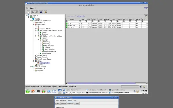This screenshot has height=108, width=173.
Task: Collapse the N4S 01 Disp 14704900 node
Action: click(36, 30)
